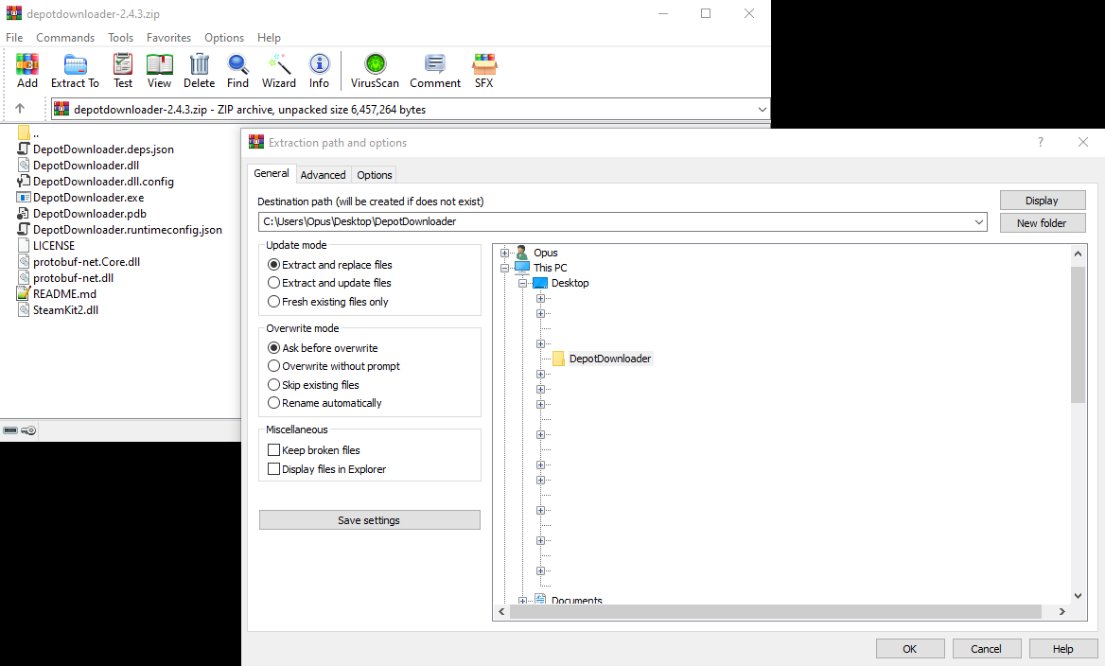Click the Comment toolbar icon
Image resolution: width=1105 pixels, height=666 pixels.
pos(435,64)
